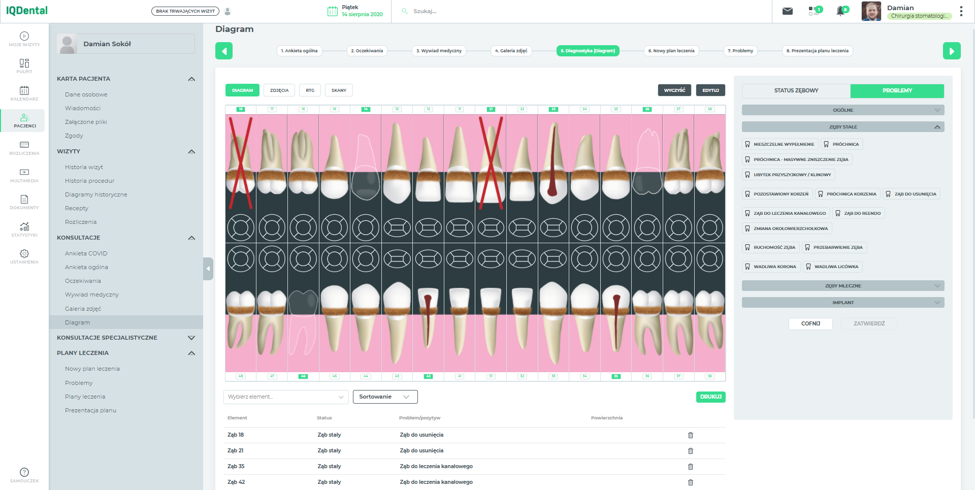Go to next step green arrow
Viewport: 975px width, 490px height.
(952, 51)
